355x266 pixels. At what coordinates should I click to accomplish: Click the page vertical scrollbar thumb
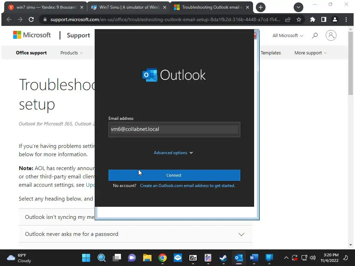350,63
